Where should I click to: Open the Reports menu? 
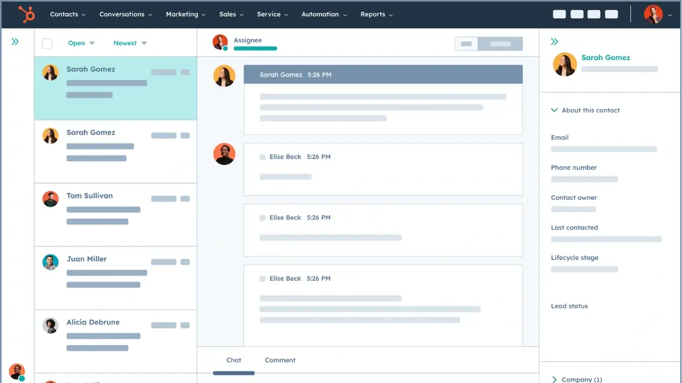(x=377, y=14)
